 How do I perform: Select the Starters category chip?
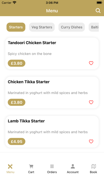click(16, 27)
